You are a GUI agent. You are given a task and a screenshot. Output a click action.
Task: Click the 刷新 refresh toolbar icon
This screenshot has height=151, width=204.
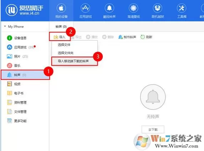click(142, 37)
